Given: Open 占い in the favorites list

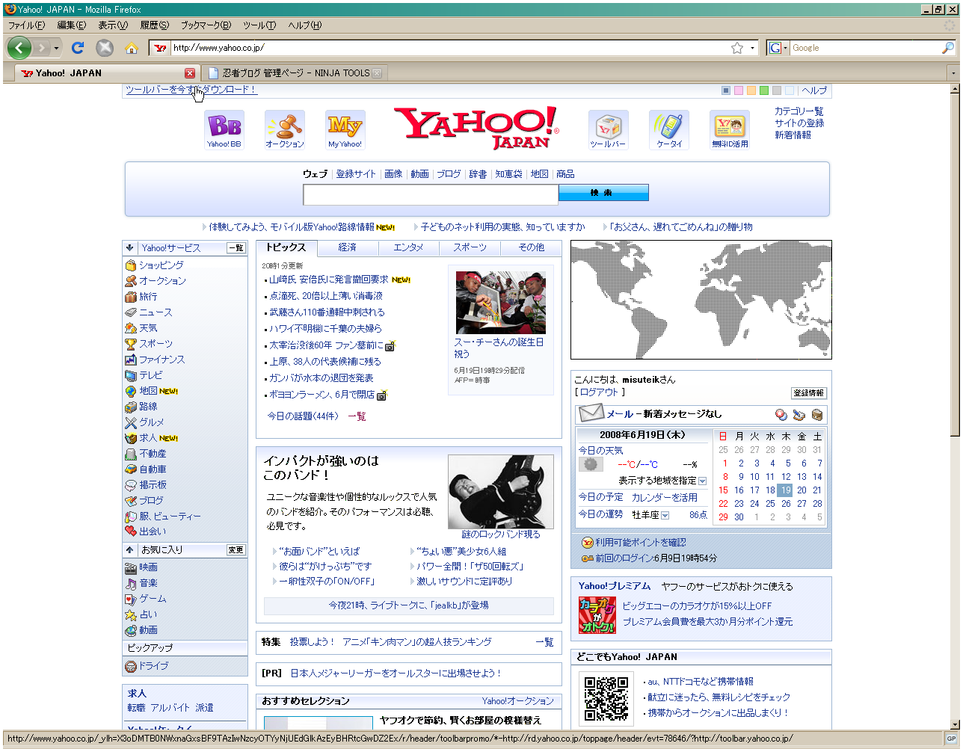Looking at the screenshot, I should pyautogui.click(x=148, y=614).
